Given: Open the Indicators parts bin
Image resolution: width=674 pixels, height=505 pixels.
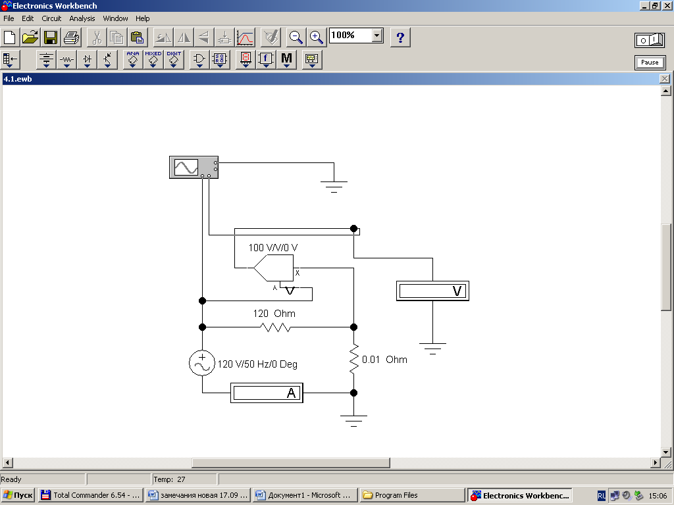Looking at the screenshot, I should [246, 60].
